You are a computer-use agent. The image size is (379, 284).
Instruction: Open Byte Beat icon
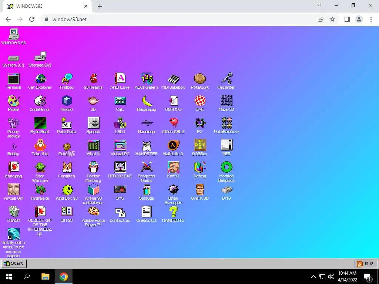click(x=40, y=123)
